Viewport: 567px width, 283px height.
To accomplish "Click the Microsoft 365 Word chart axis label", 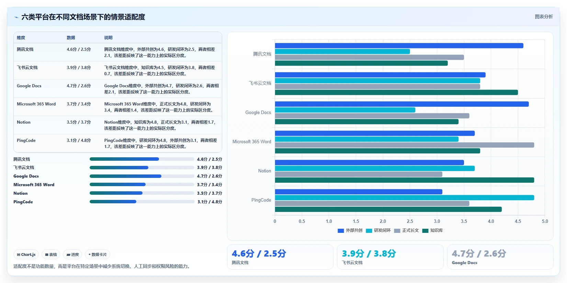I will pyautogui.click(x=252, y=141).
